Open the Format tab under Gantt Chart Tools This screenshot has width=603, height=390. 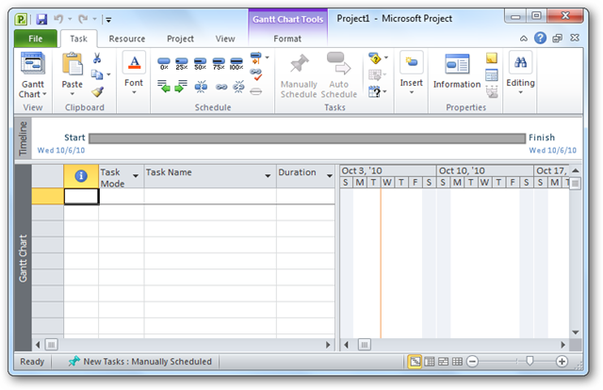coord(287,39)
